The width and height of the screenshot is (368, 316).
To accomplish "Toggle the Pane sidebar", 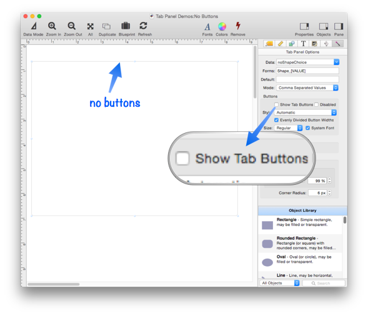I will pos(339,26).
